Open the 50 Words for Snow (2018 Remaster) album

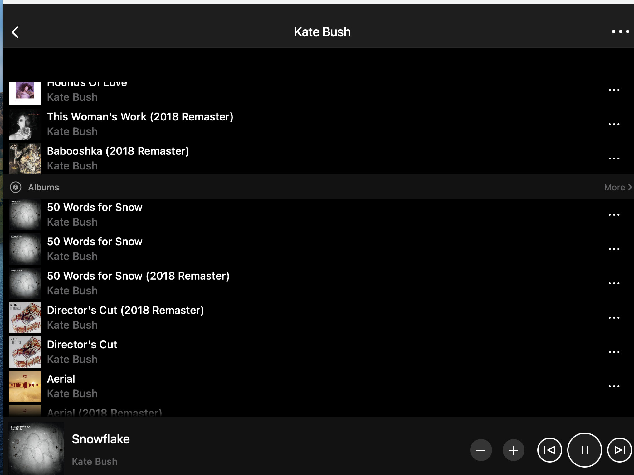coord(138,276)
